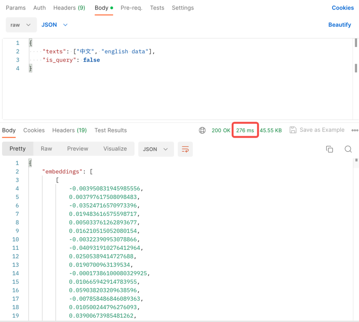Viewport: 359px width, 322px height.
Task: Open the Pre-req. script tab
Action: point(131,8)
